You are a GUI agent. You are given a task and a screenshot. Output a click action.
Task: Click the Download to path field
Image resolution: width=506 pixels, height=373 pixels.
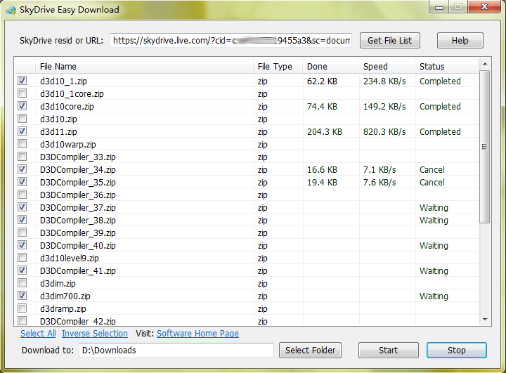(x=176, y=350)
